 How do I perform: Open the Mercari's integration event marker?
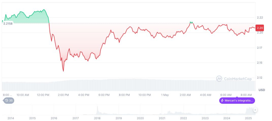[237, 101]
